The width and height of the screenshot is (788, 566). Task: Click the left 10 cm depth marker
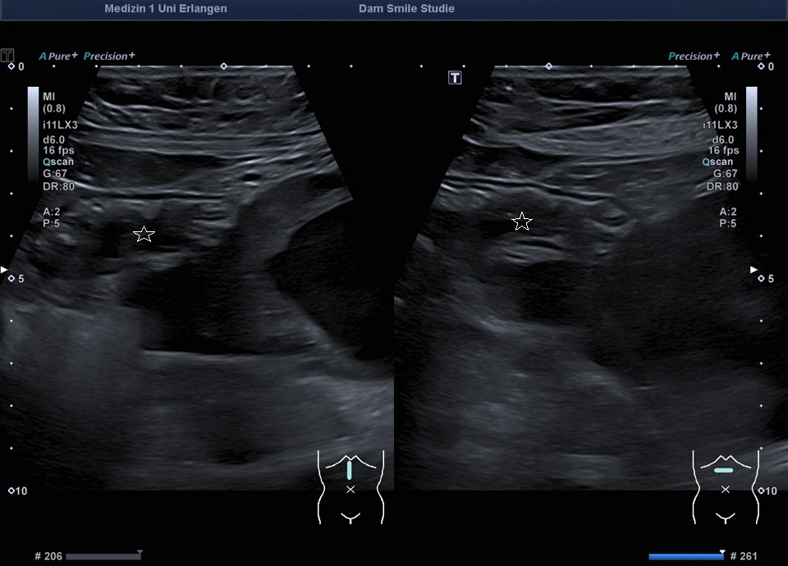18,491
